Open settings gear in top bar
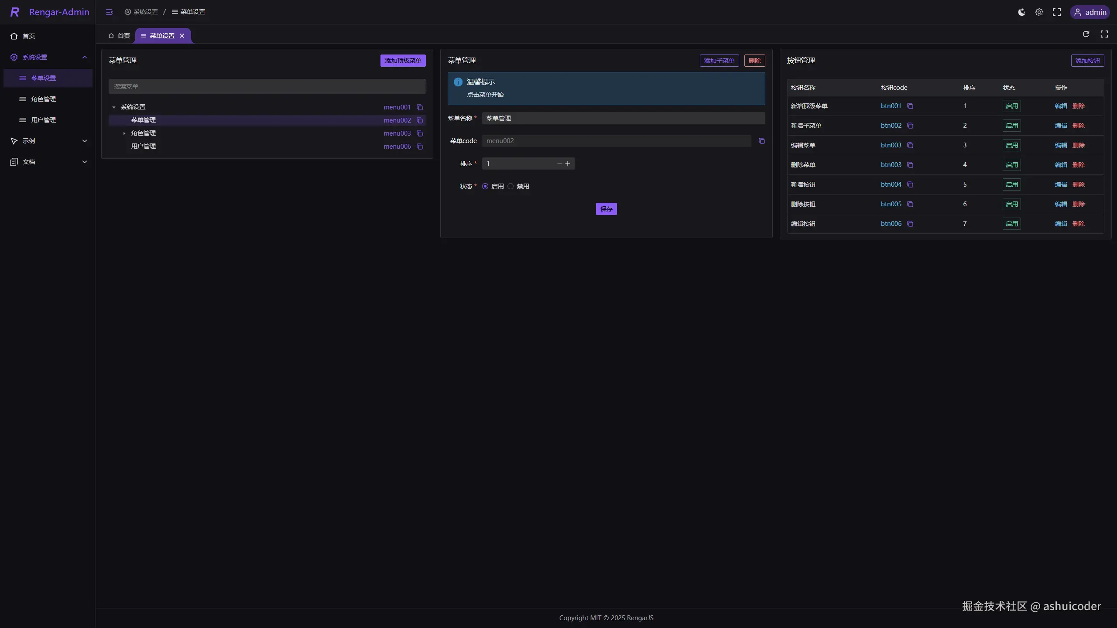This screenshot has height=628, width=1117. click(x=1039, y=12)
